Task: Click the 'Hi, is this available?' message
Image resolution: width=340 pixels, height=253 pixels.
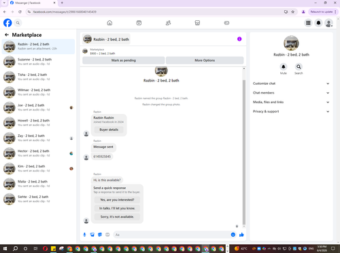Action: click(x=107, y=180)
